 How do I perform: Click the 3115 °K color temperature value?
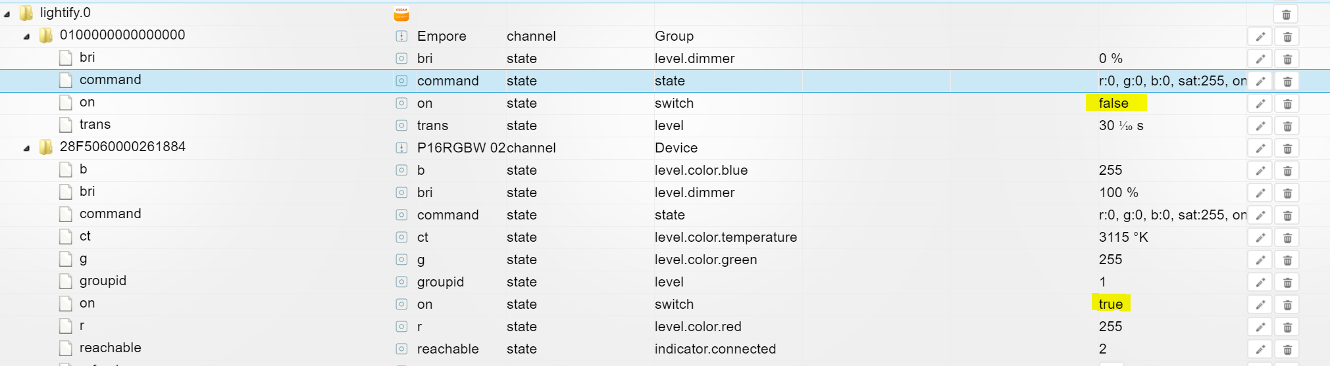click(1123, 237)
